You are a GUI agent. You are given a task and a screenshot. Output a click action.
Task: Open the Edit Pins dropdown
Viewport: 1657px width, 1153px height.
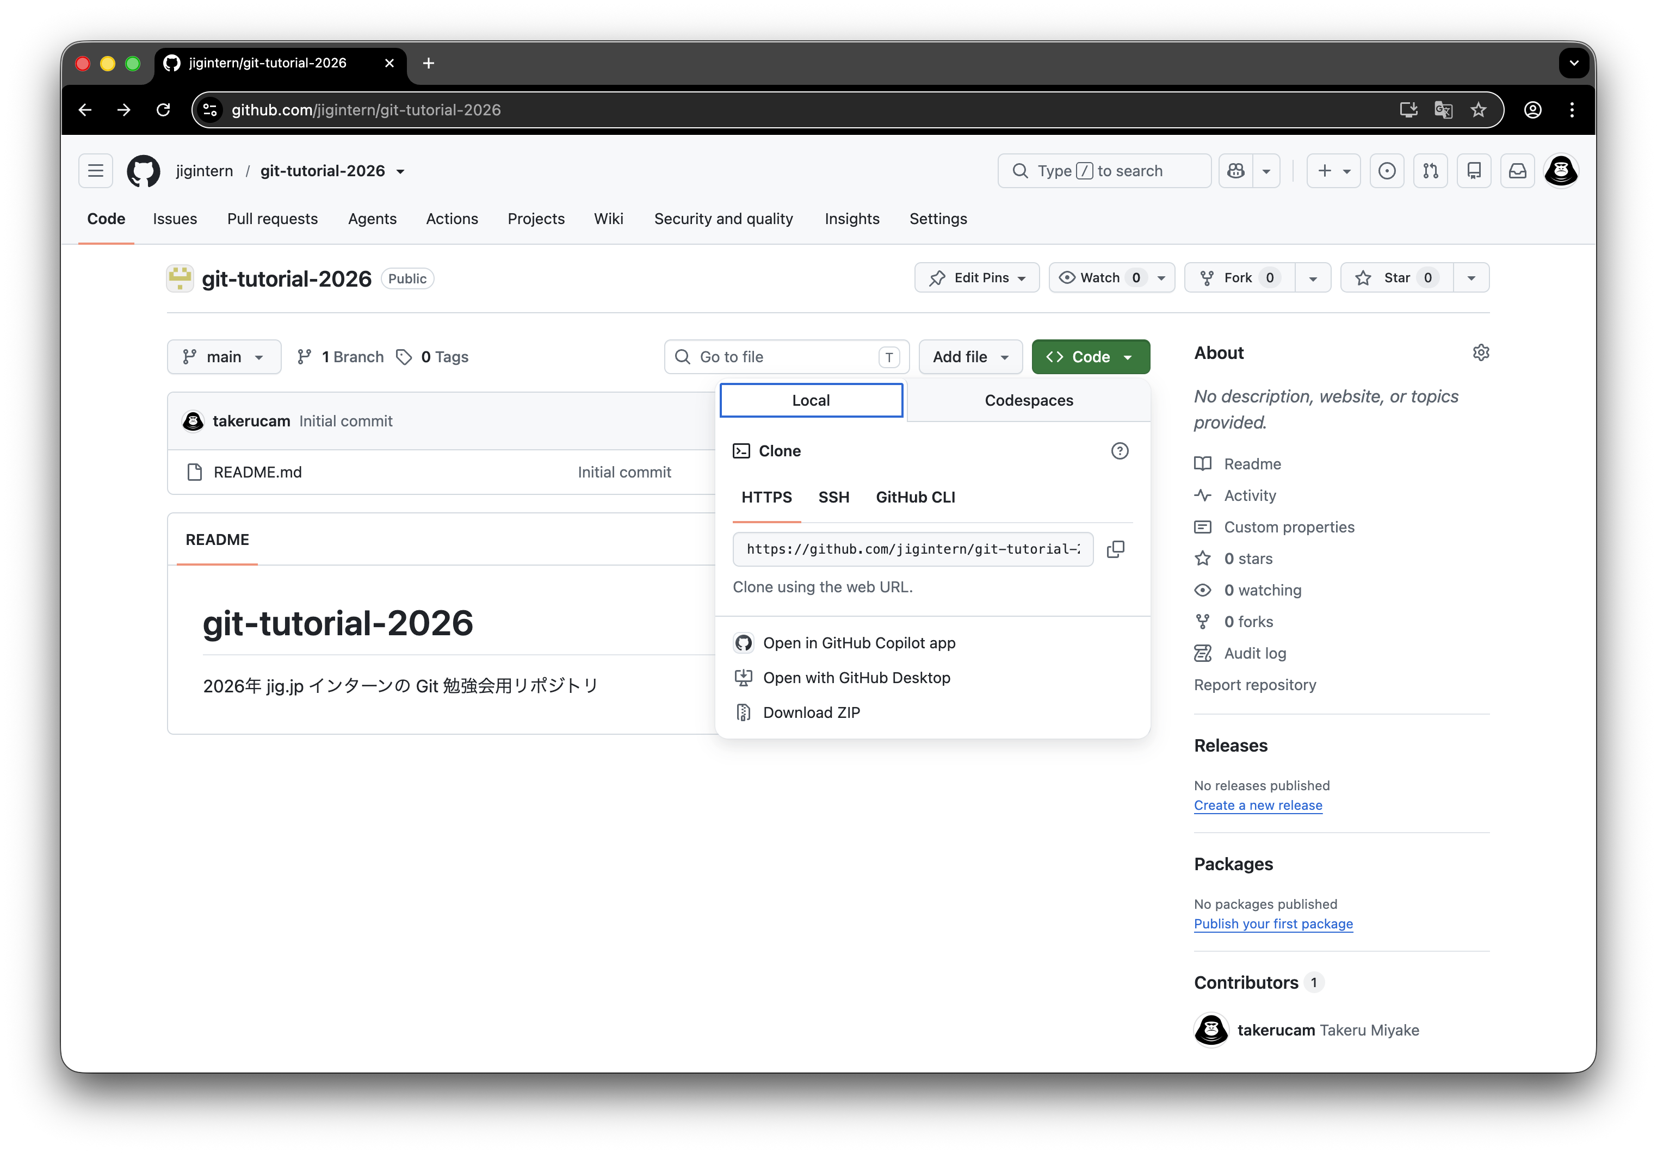point(977,278)
